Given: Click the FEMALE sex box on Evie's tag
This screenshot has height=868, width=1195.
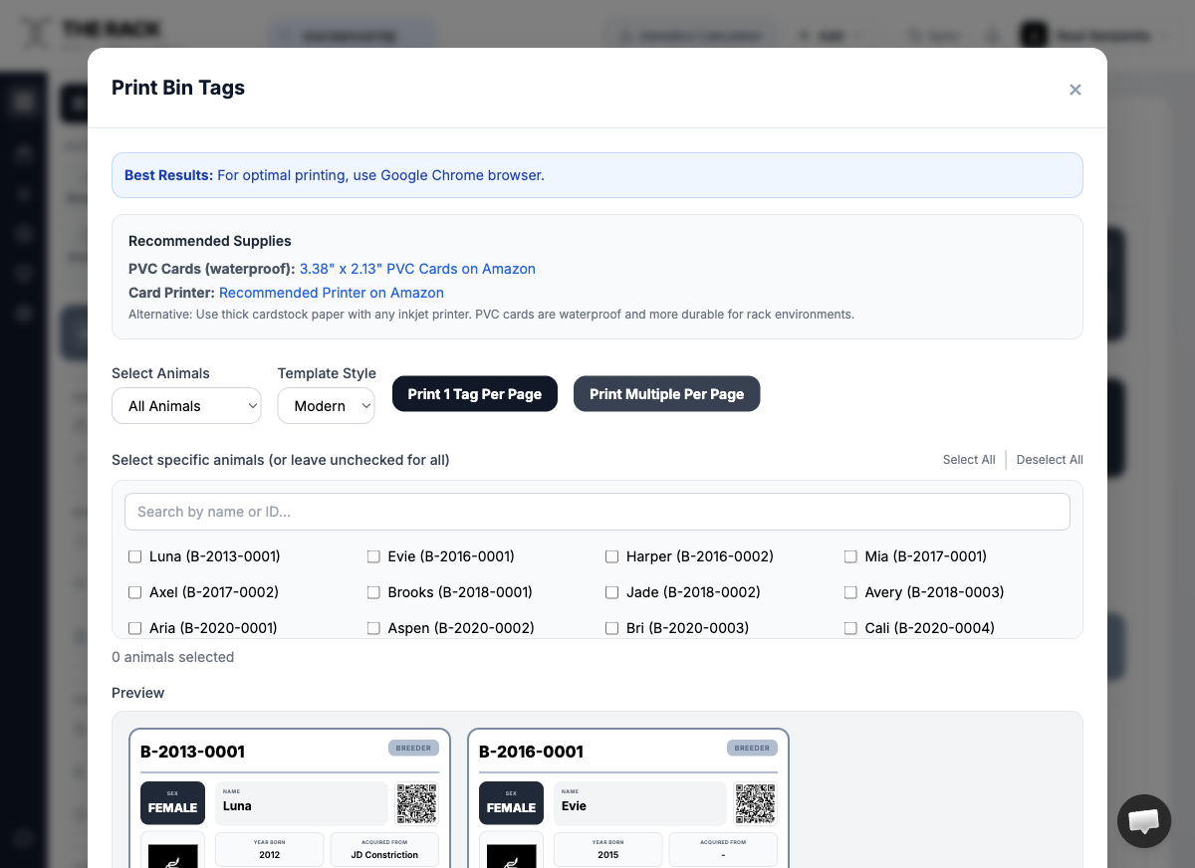Looking at the screenshot, I should coord(512,803).
